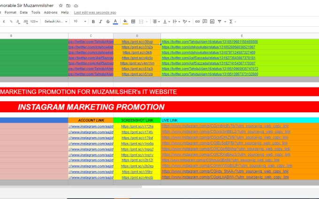The height and width of the screenshot is (199, 319).
Task: Expand the text rotation dropdown arrow
Action: 190,22
